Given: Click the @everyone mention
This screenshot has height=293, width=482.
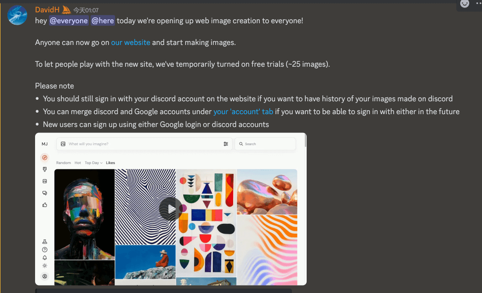Looking at the screenshot, I should point(69,21).
